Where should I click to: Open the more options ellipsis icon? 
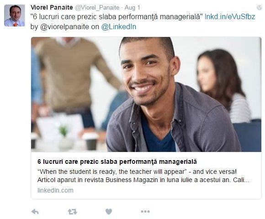[x=145, y=211]
